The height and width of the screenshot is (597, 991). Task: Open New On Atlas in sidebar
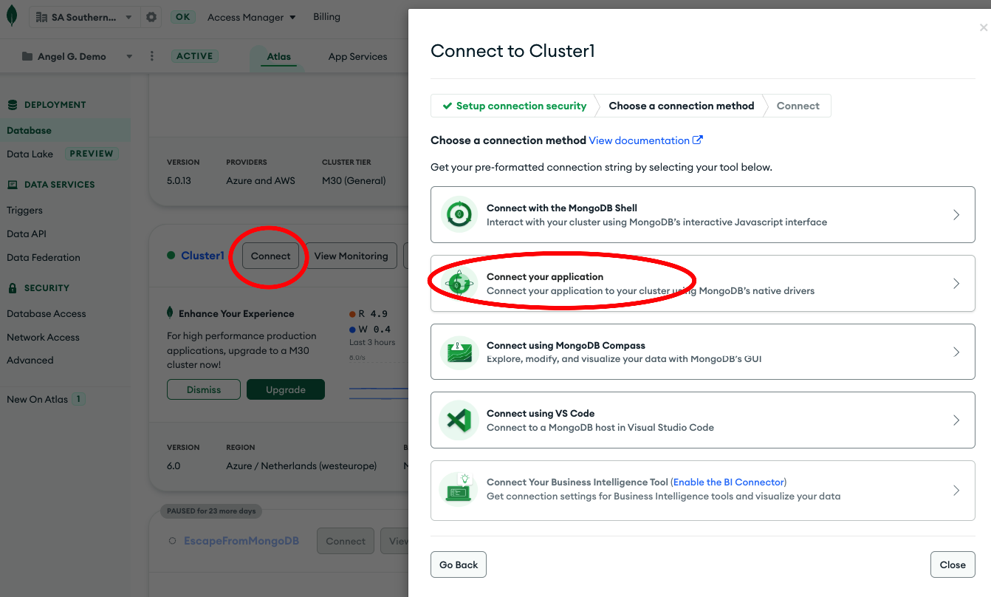point(37,400)
